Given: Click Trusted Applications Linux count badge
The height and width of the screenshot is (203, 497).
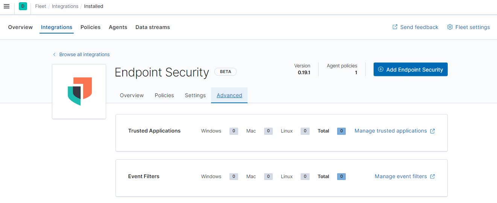Looking at the screenshot, I should (x=305, y=131).
